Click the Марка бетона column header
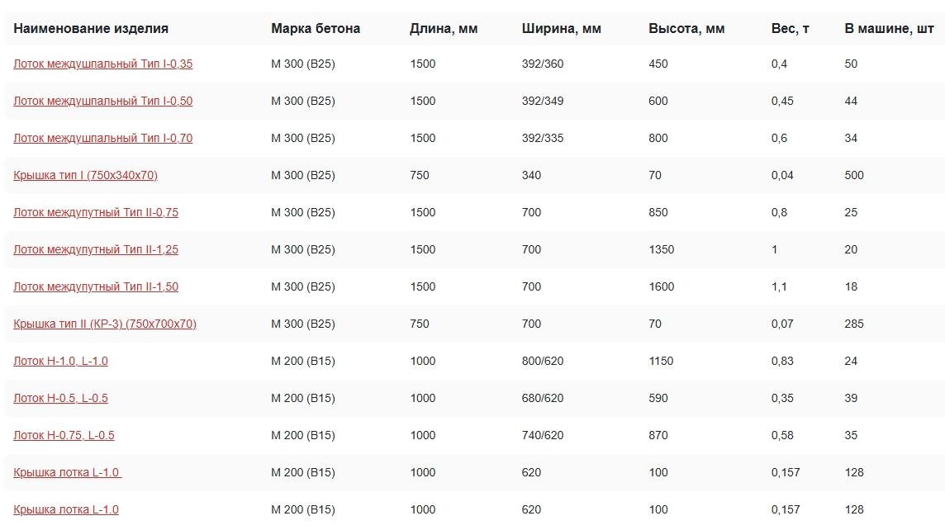Viewport: 945px width, 530px height. click(x=316, y=28)
